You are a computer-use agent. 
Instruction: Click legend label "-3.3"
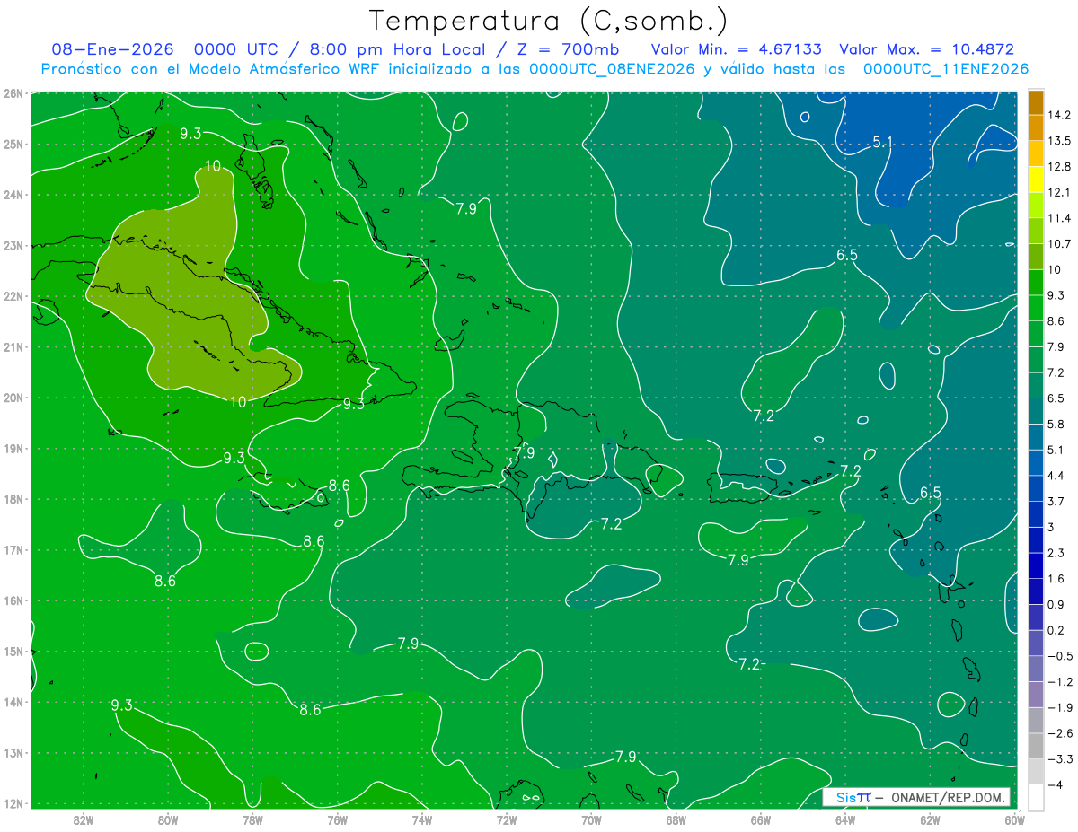1059,759
